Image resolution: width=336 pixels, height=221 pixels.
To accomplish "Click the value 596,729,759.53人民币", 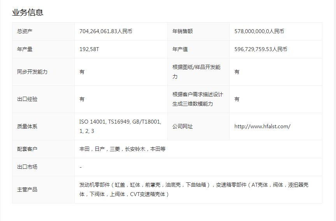I will coord(260,50).
